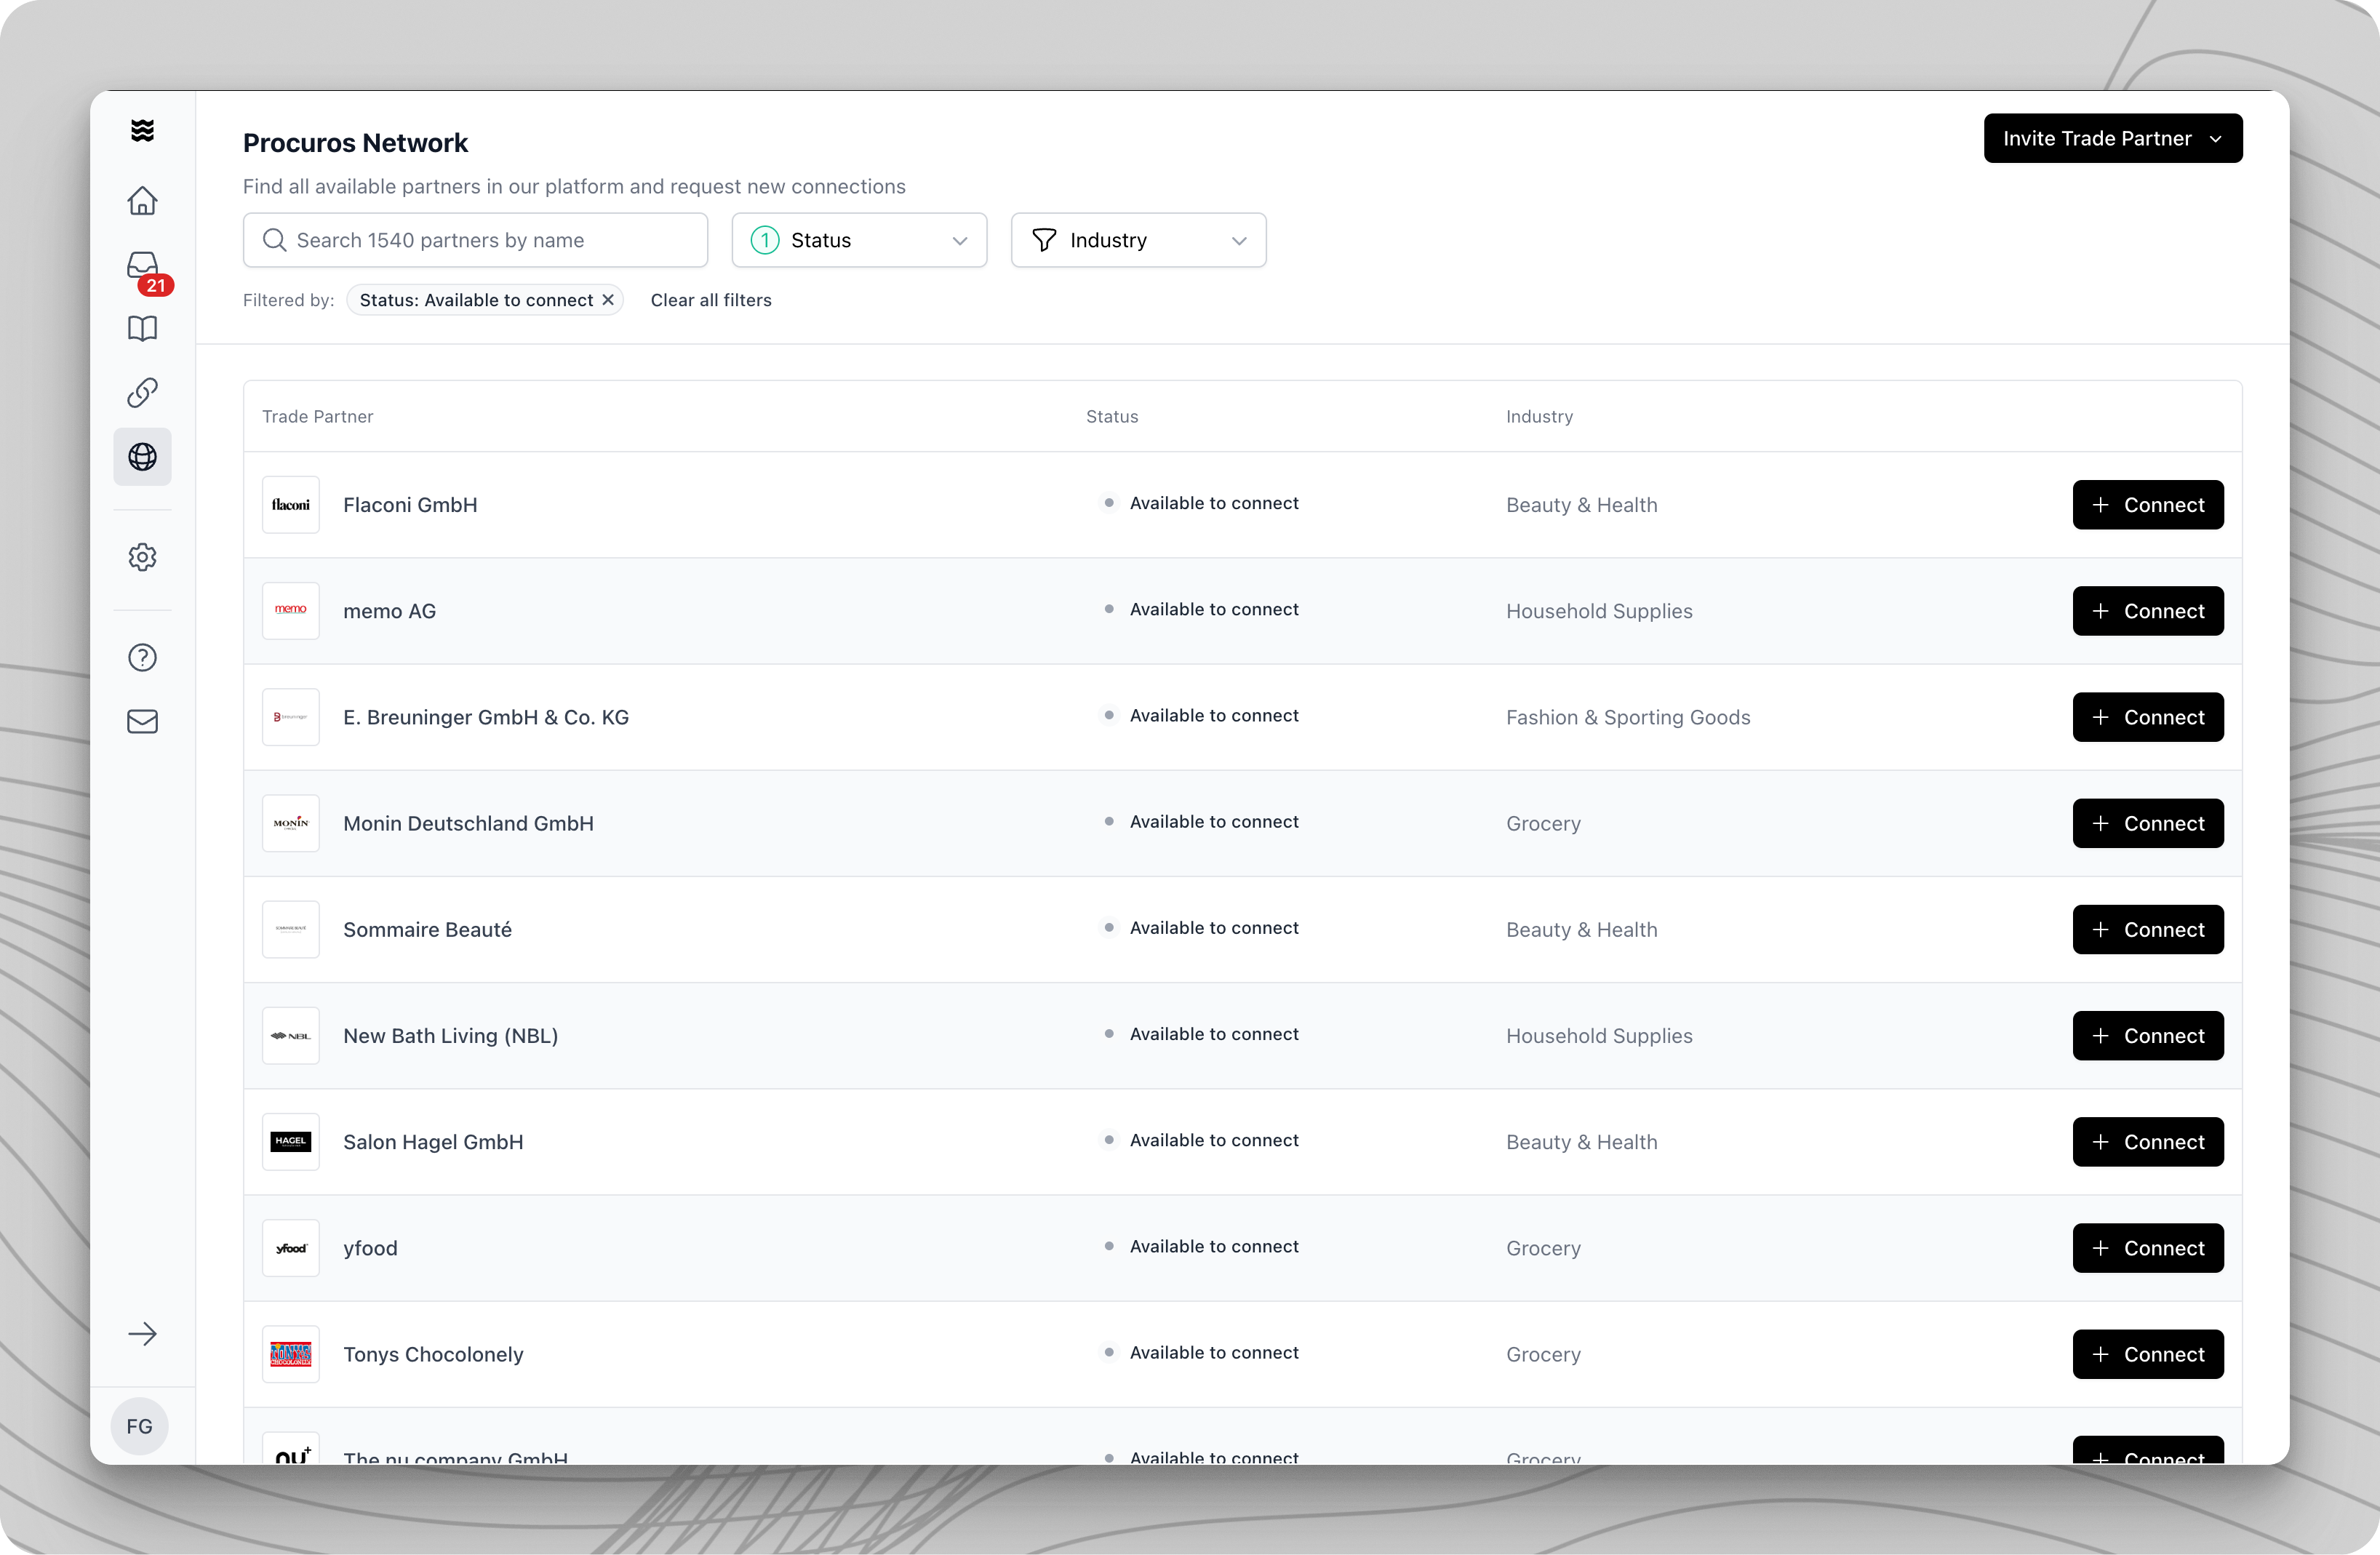
Task: Click the memo AG logo thumbnail
Action: point(291,611)
